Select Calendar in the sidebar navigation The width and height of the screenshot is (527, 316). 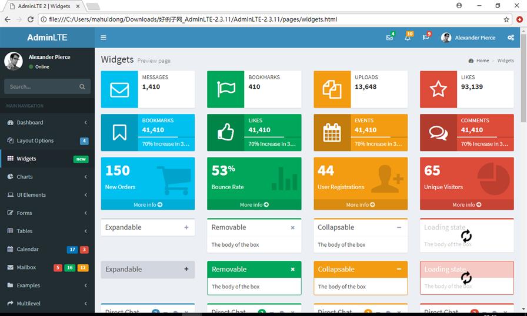coord(28,249)
